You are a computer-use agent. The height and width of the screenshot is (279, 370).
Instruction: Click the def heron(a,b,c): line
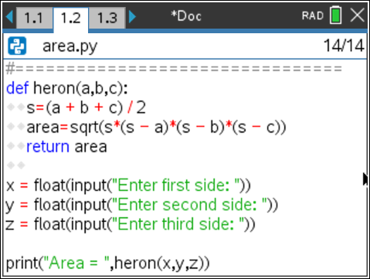(67, 89)
